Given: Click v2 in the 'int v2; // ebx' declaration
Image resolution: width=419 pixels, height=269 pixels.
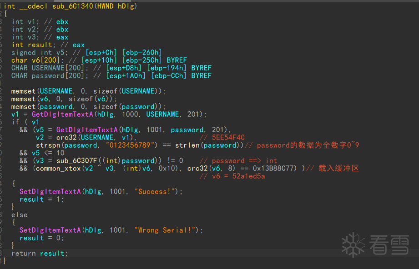Looking at the screenshot, I should (31, 30).
